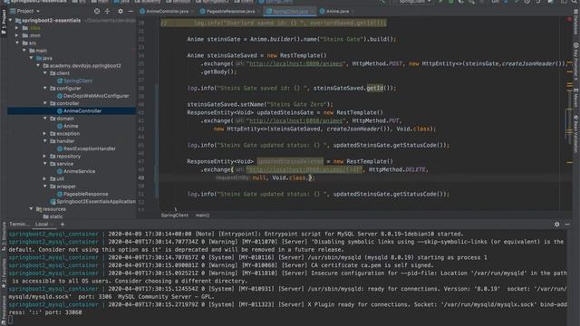Select the static folder
The image size is (580, 326).
[x=53, y=216]
